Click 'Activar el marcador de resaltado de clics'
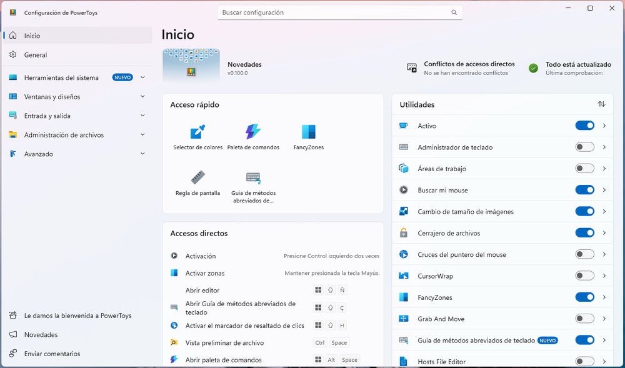The width and height of the screenshot is (625, 368). click(245, 326)
